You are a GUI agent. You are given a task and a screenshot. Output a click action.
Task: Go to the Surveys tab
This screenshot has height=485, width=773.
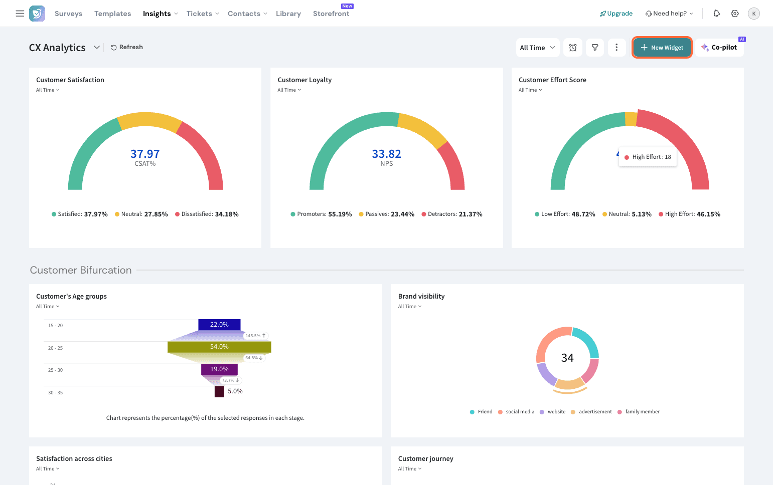[68, 14]
